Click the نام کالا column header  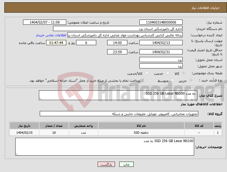click(141, 126)
